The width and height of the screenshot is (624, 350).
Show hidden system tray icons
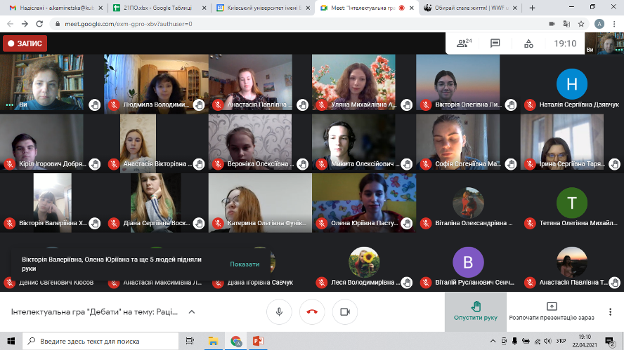pyautogui.click(x=493, y=341)
